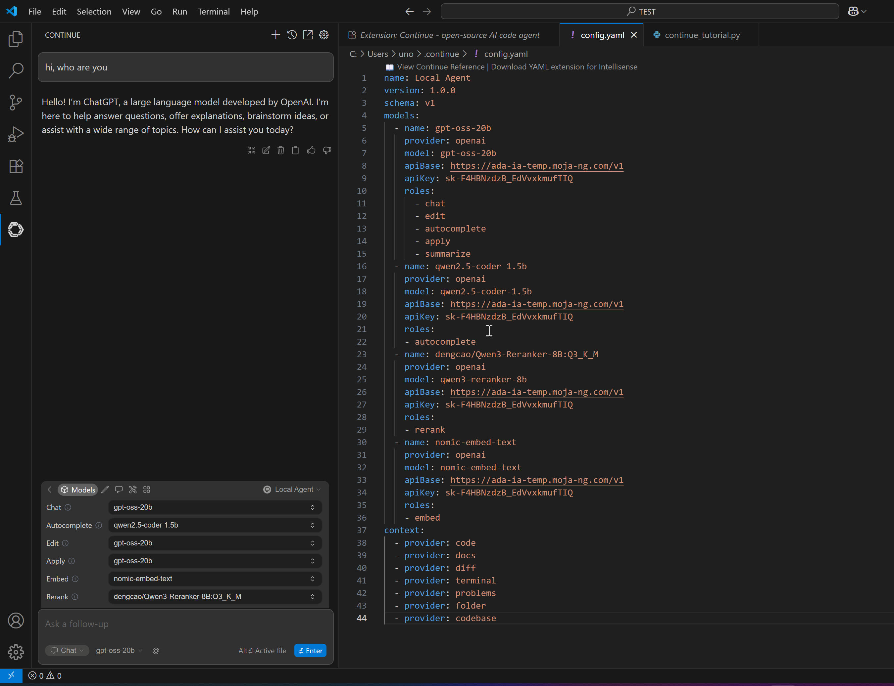
Task: Open Edit model dropdown
Action: click(215, 543)
